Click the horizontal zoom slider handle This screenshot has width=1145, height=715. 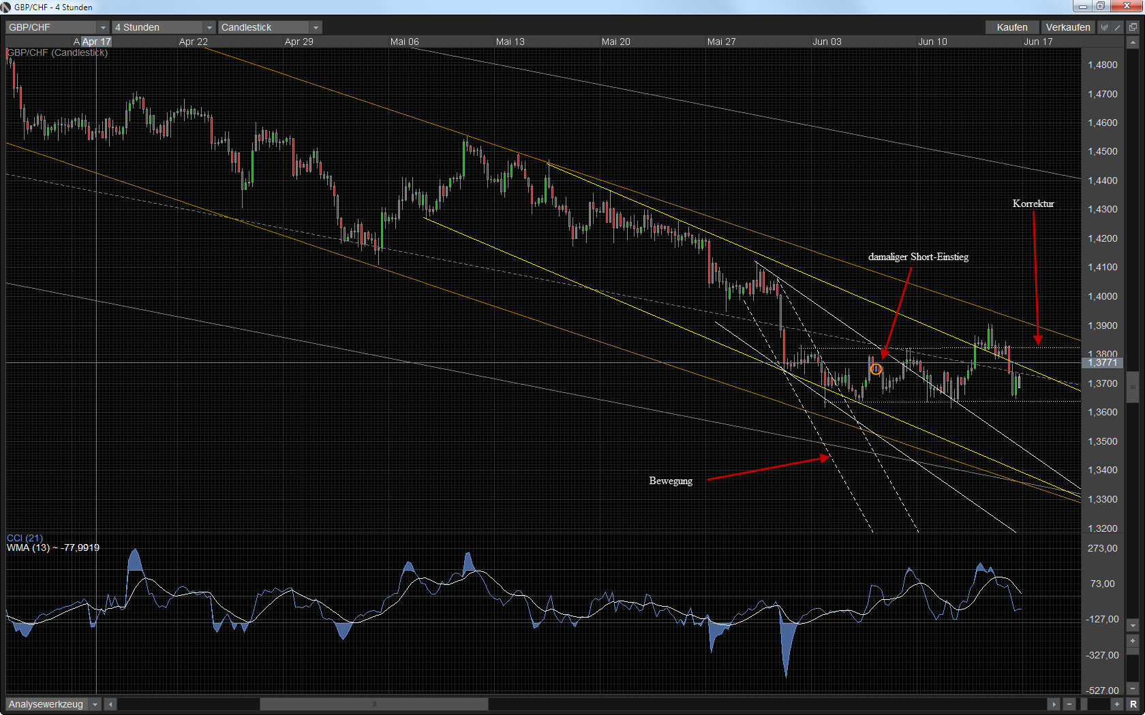[1084, 704]
